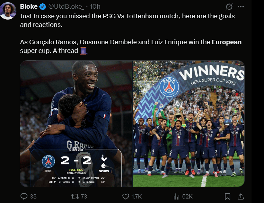Bookmark this PSG vs Tottenham post
Screen dimensions: 264x203
(x=227, y=196)
